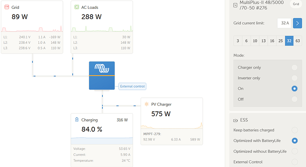Set current limit to 16 A
This screenshot has height=167, width=306.
(272, 41)
